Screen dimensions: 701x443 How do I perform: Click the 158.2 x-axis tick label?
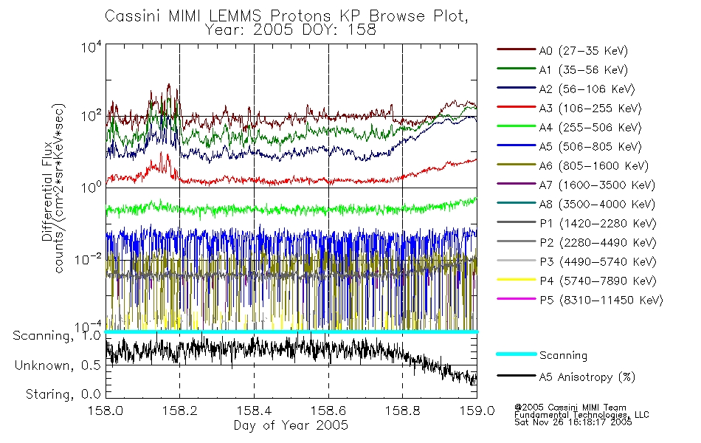[180, 411]
